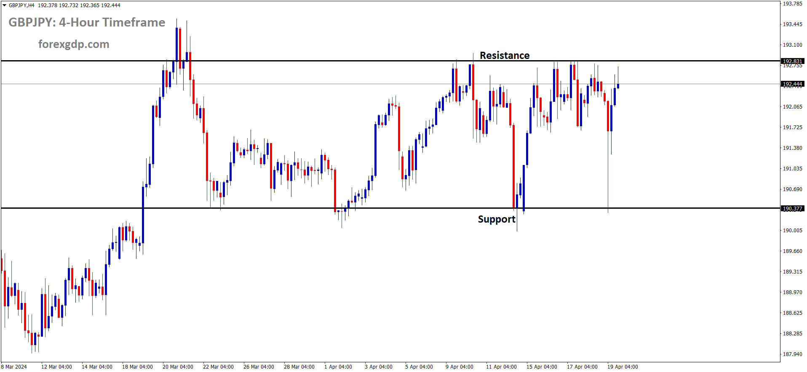Click the 192.444 current price tag

tap(792, 84)
